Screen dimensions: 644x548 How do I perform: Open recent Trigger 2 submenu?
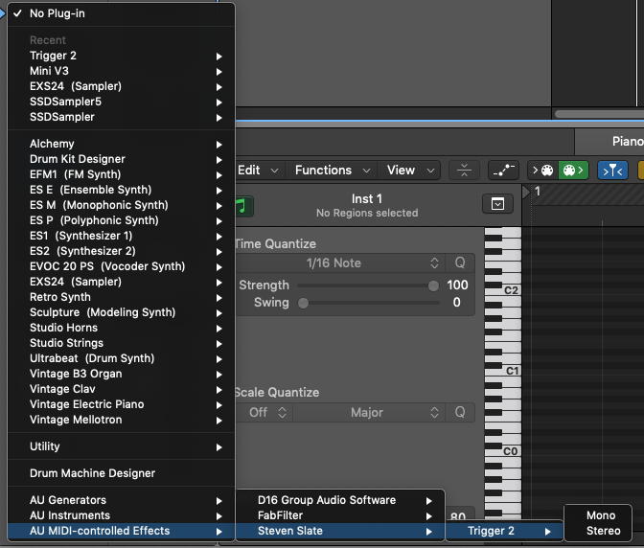[x=121, y=56]
